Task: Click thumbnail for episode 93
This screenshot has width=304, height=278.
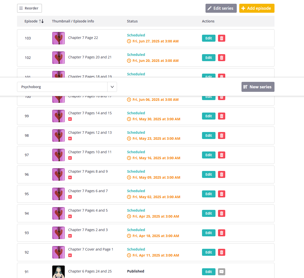Action: 58,233
